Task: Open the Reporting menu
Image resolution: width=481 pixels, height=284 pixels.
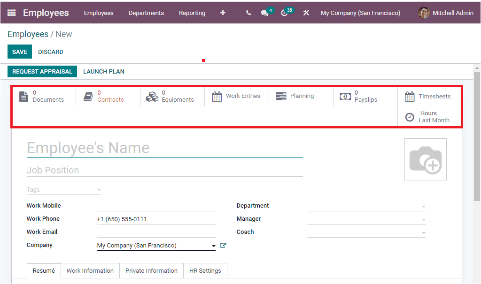Action: tap(192, 13)
